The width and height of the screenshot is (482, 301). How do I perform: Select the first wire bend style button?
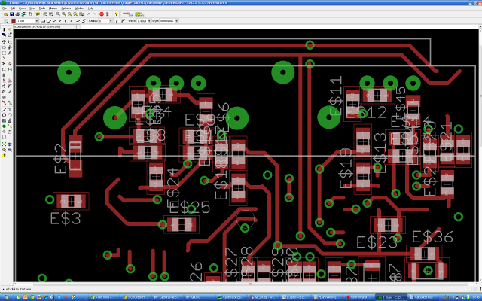tap(44, 20)
